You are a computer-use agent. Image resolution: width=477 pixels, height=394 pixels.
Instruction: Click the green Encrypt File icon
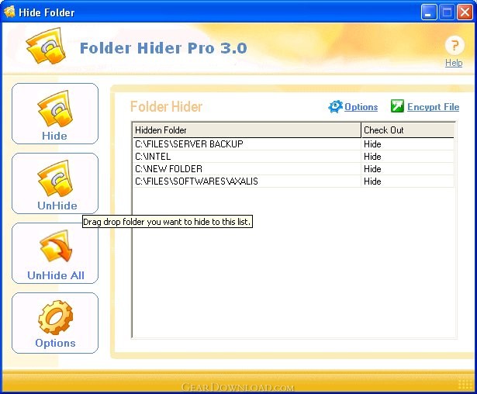(397, 106)
